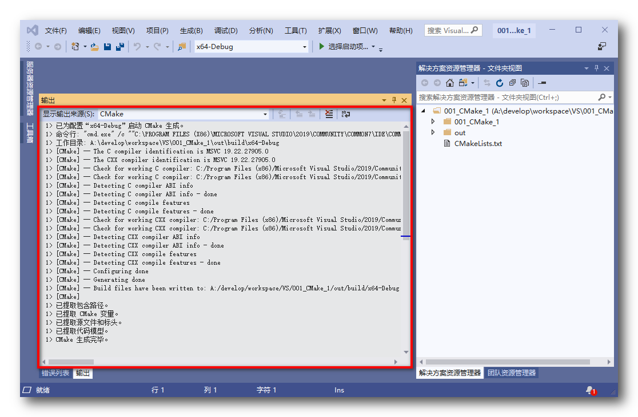Click the open file folder icon

click(x=95, y=47)
